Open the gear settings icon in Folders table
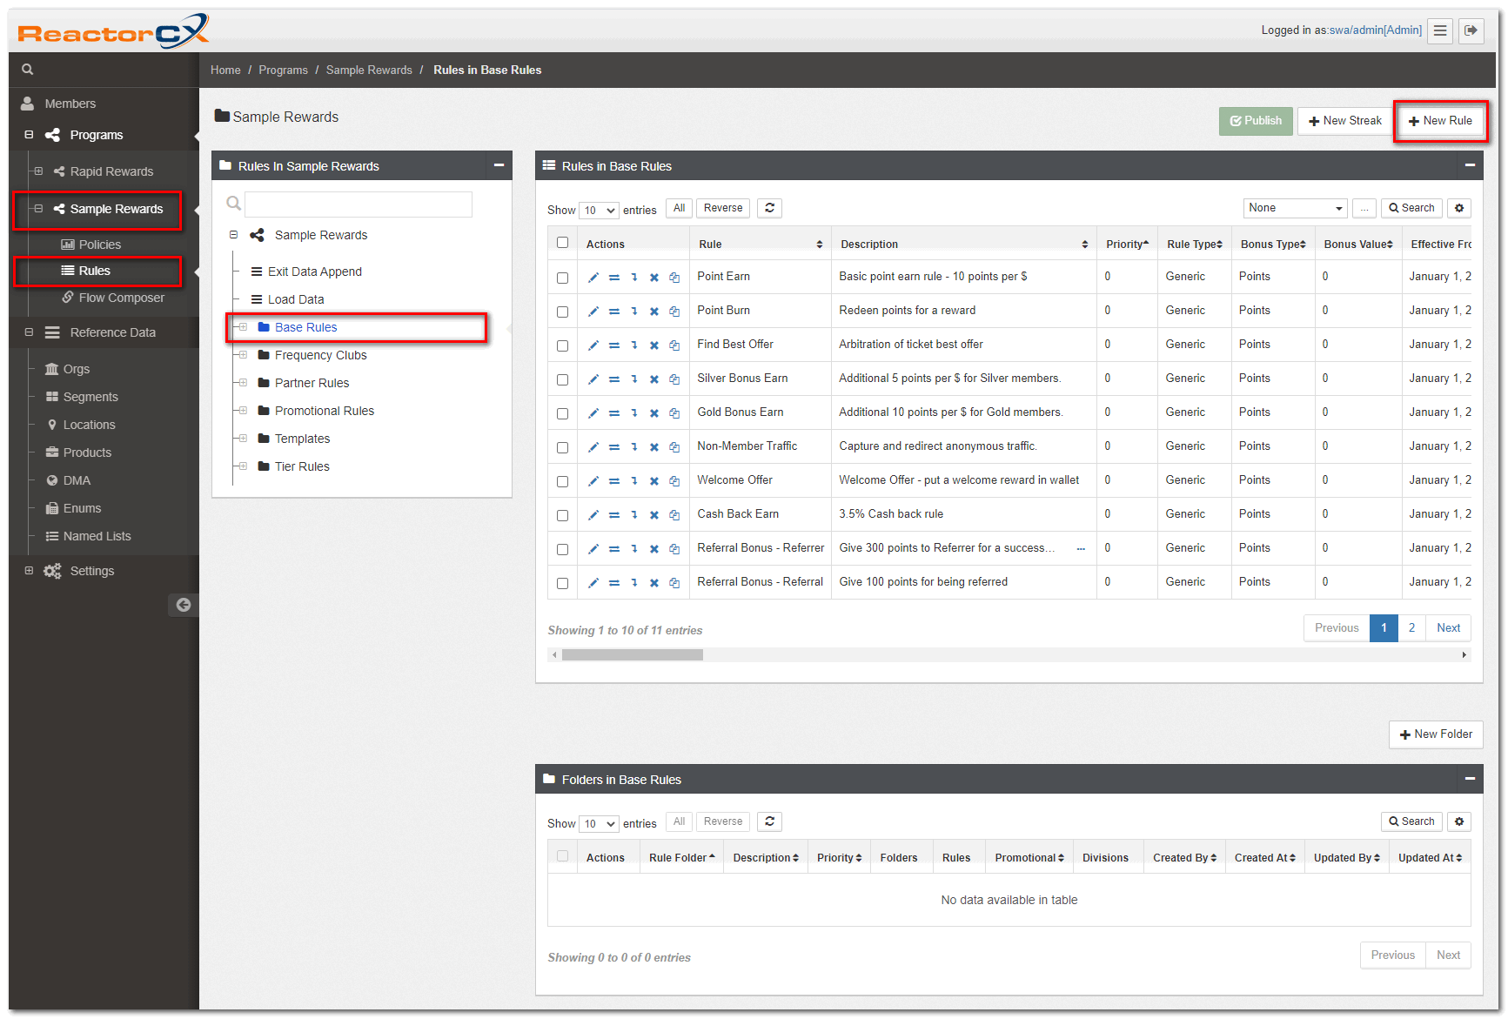Screen dimensions: 1508x1019 (1459, 821)
